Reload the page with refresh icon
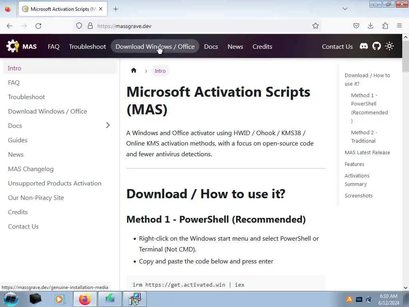This screenshot has width=409, height=307. (x=38, y=26)
